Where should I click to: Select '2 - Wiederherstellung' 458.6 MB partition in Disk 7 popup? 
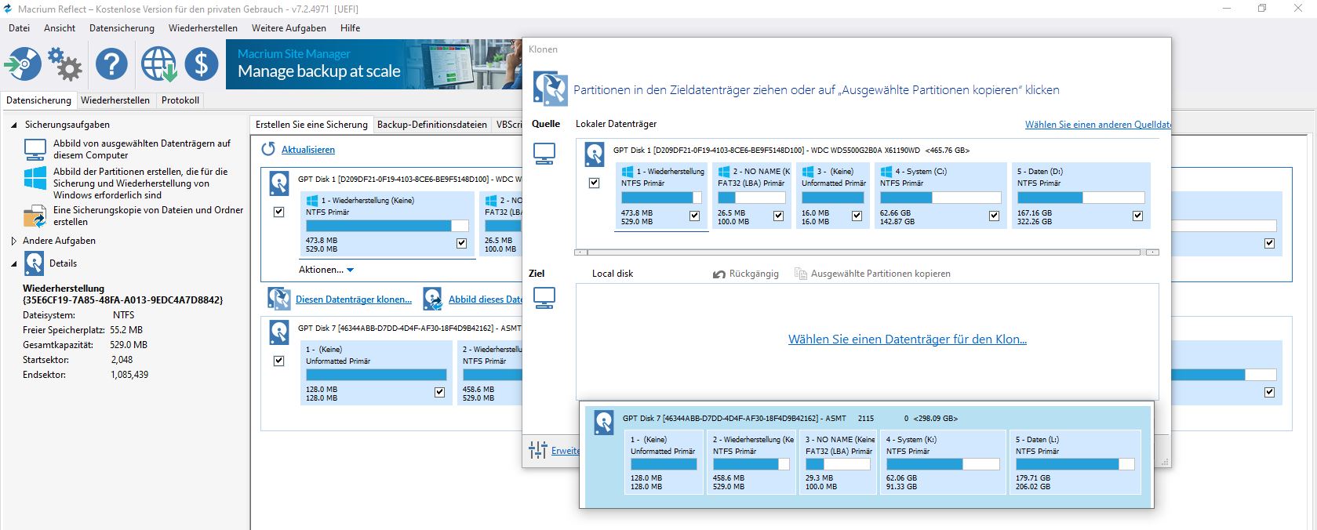751,463
